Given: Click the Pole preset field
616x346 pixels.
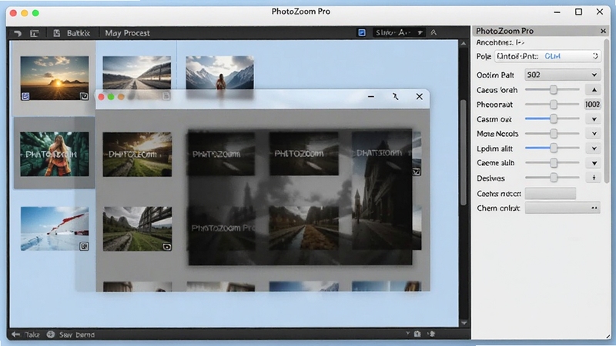Looking at the screenshot, I should [547, 56].
